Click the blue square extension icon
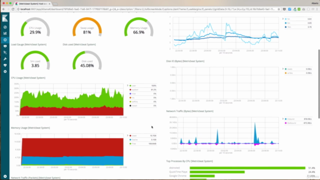 pos(289,9)
